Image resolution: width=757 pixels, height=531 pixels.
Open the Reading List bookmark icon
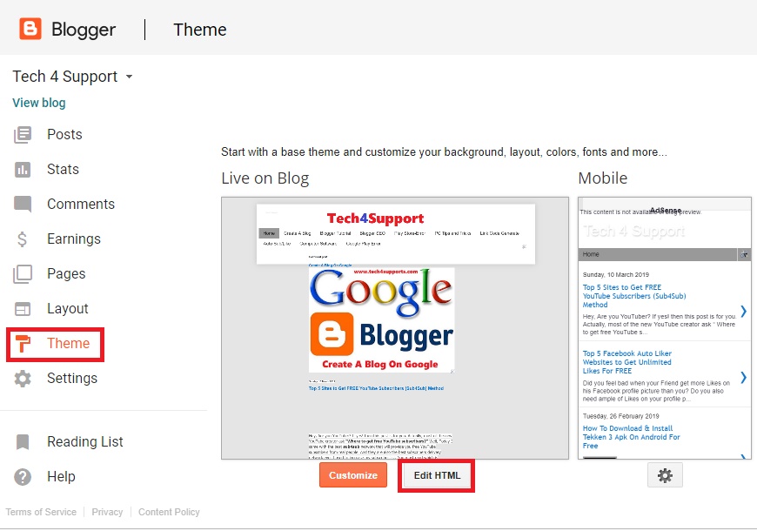[x=23, y=441]
